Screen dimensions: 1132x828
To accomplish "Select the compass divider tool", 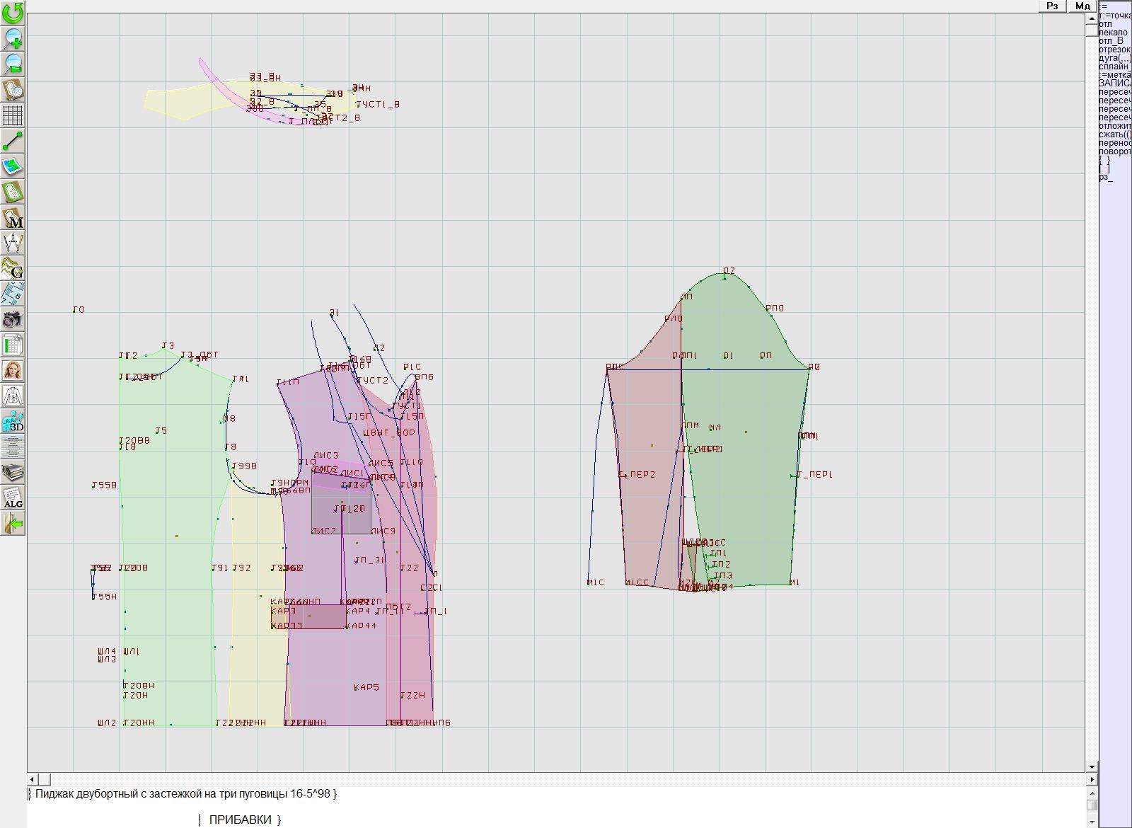I will point(13,243).
